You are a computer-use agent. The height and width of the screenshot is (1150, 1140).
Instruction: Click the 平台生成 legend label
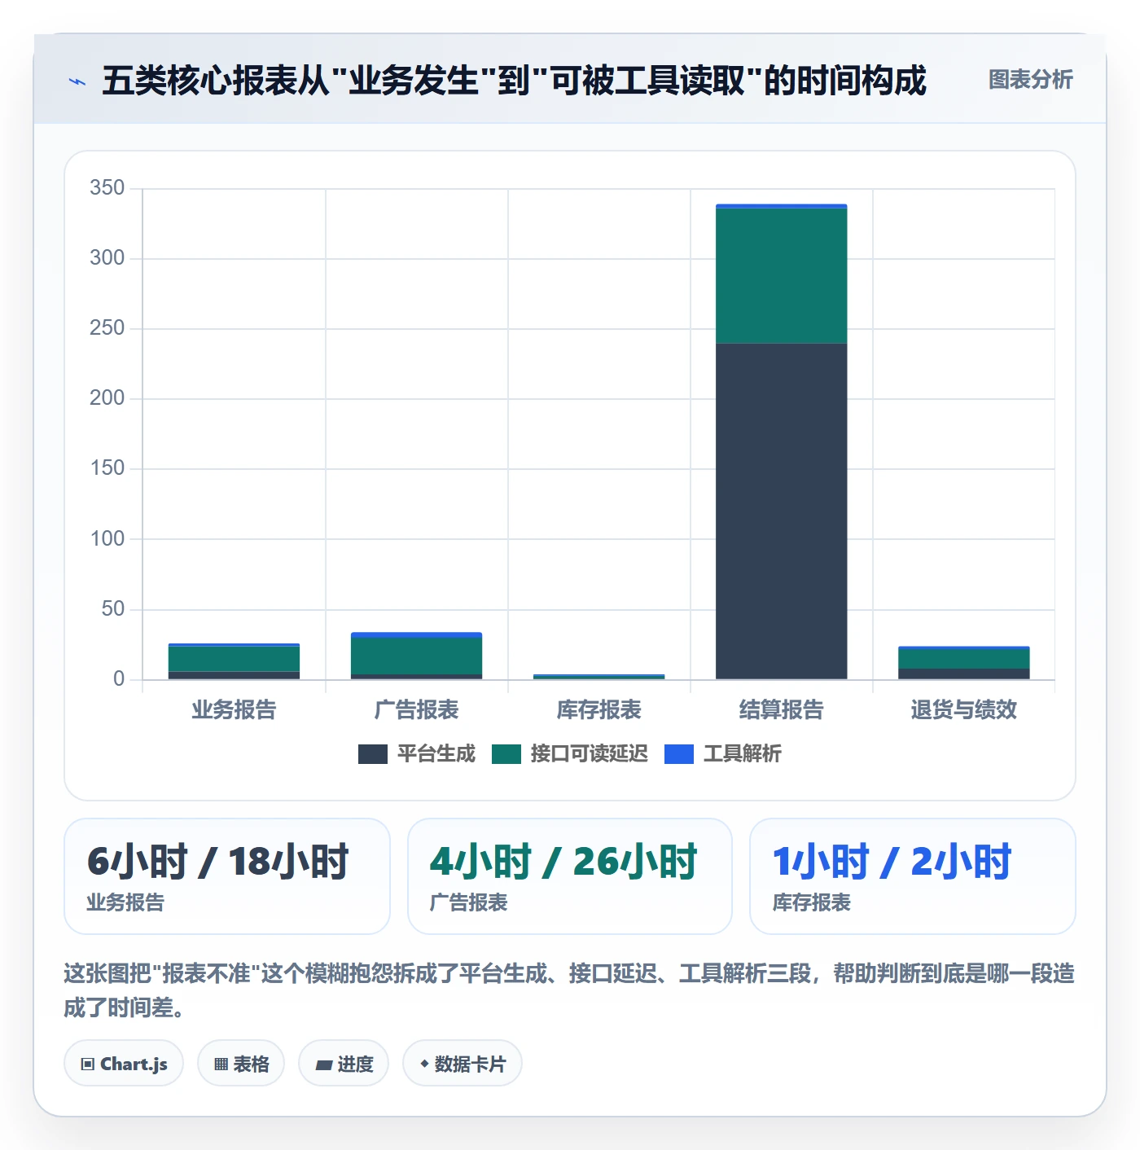click(436, 754)
